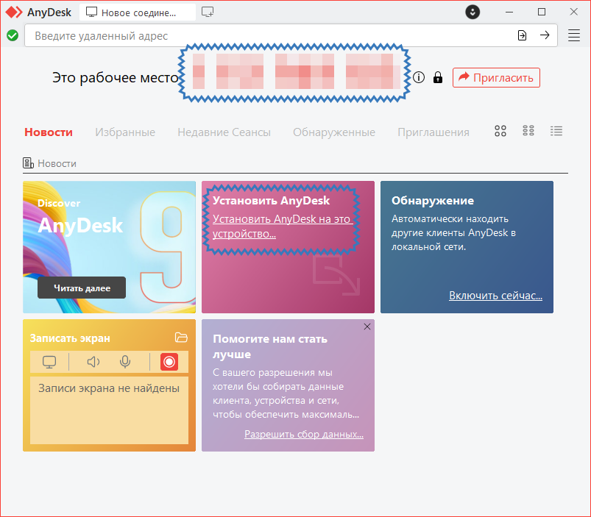Open a new session tab icon
This screenshot has width=591, height=517.
tap(208, 12)
